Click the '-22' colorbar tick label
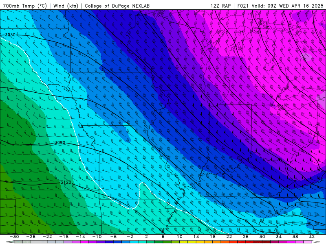326x244 pixels. coord(47,237)
